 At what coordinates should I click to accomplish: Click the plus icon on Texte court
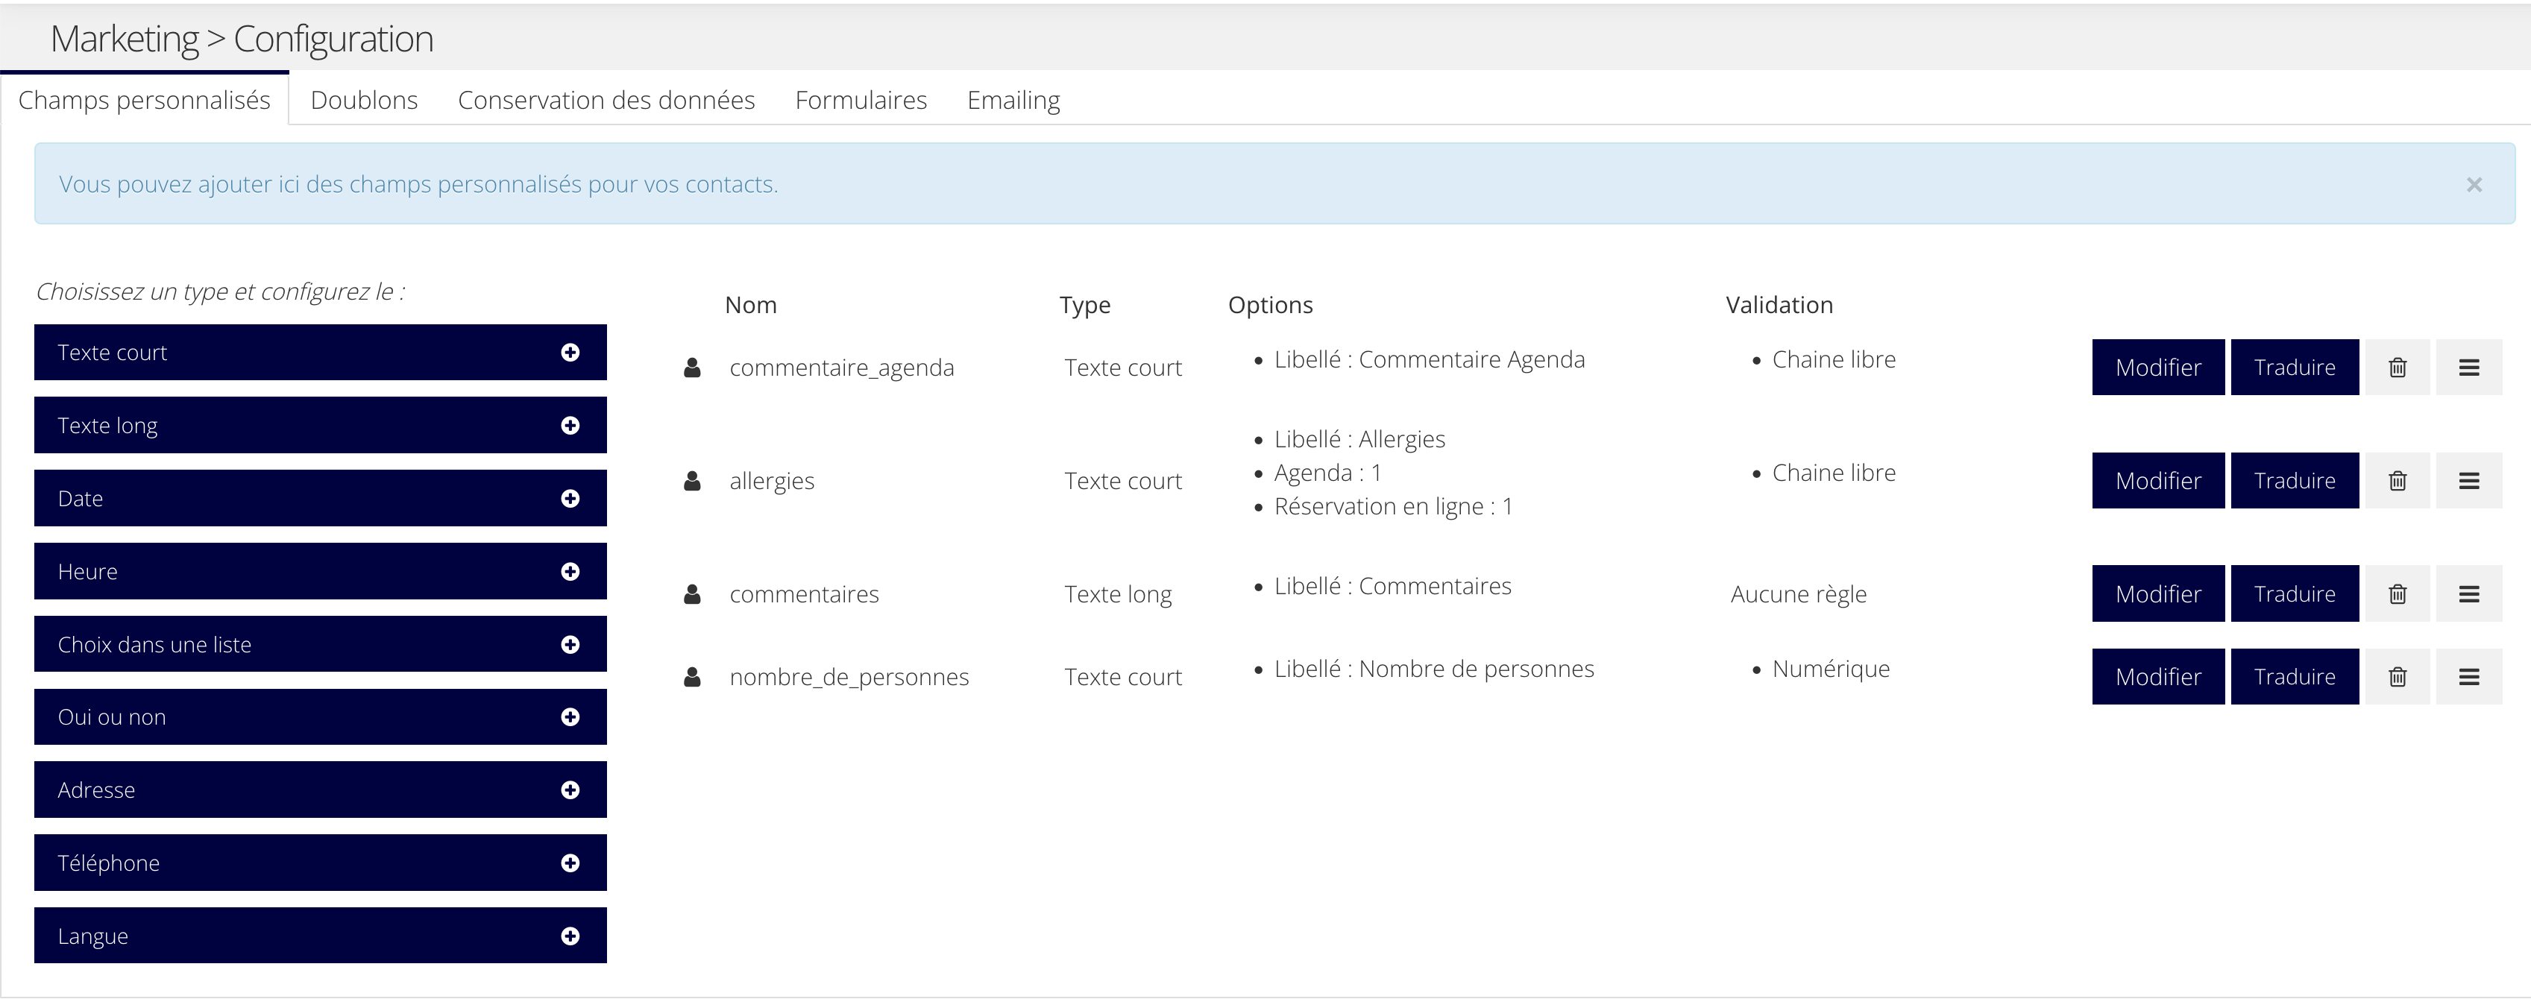pyautogui.click(x=570, y=353)
